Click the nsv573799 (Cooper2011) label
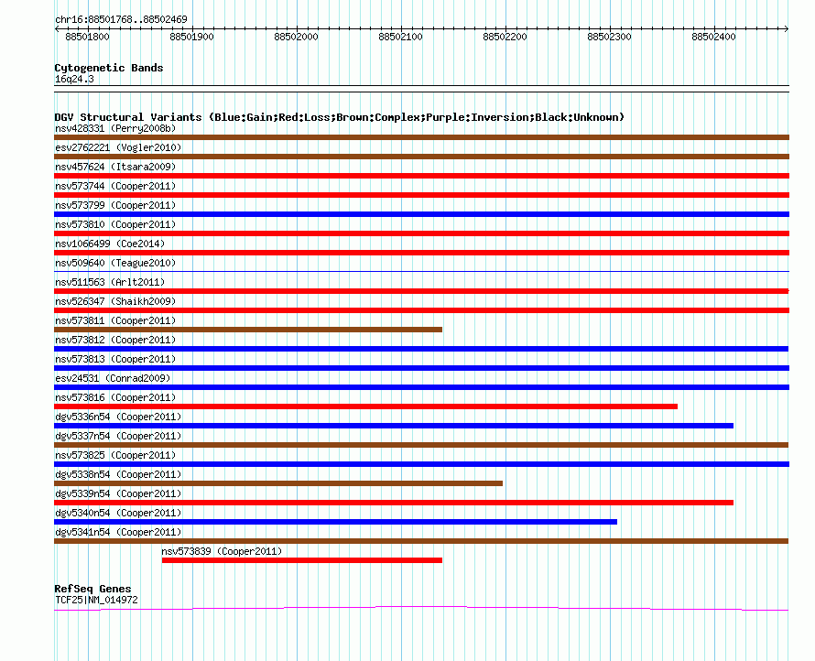 point(115,205)
